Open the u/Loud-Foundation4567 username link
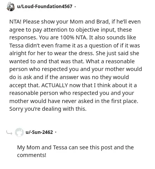Viewport: 155px width, 169px height. [x=45, y=6]
